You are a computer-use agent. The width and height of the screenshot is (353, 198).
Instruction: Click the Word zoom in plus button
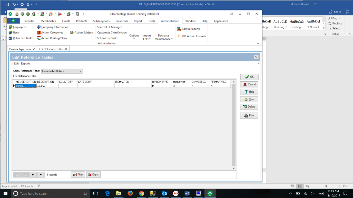coord(340,186)
